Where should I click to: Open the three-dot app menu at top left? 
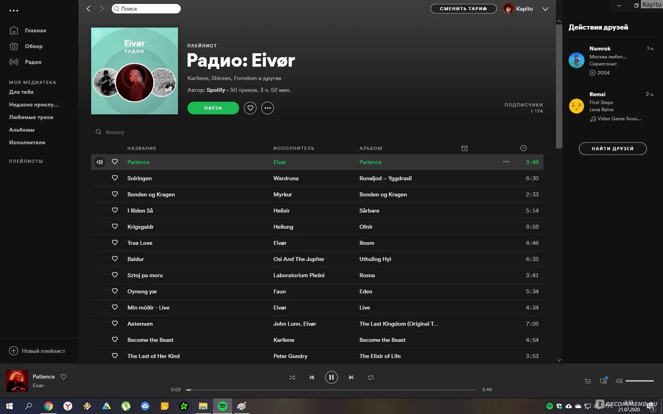coord(14,11)
